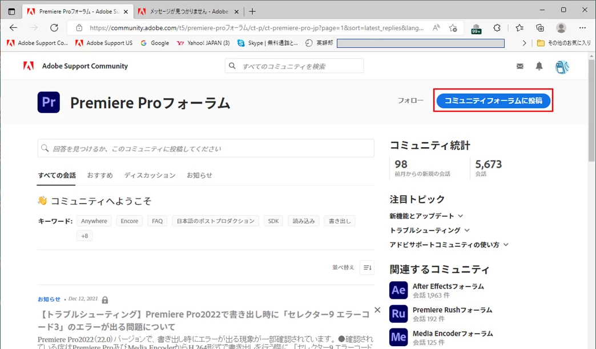Switch to おすすめ tab
This screenshot has width=596, height=349.
[100, 176]
